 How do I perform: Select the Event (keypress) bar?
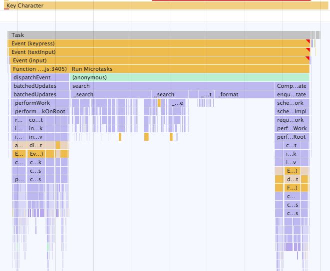click(150, 44)
